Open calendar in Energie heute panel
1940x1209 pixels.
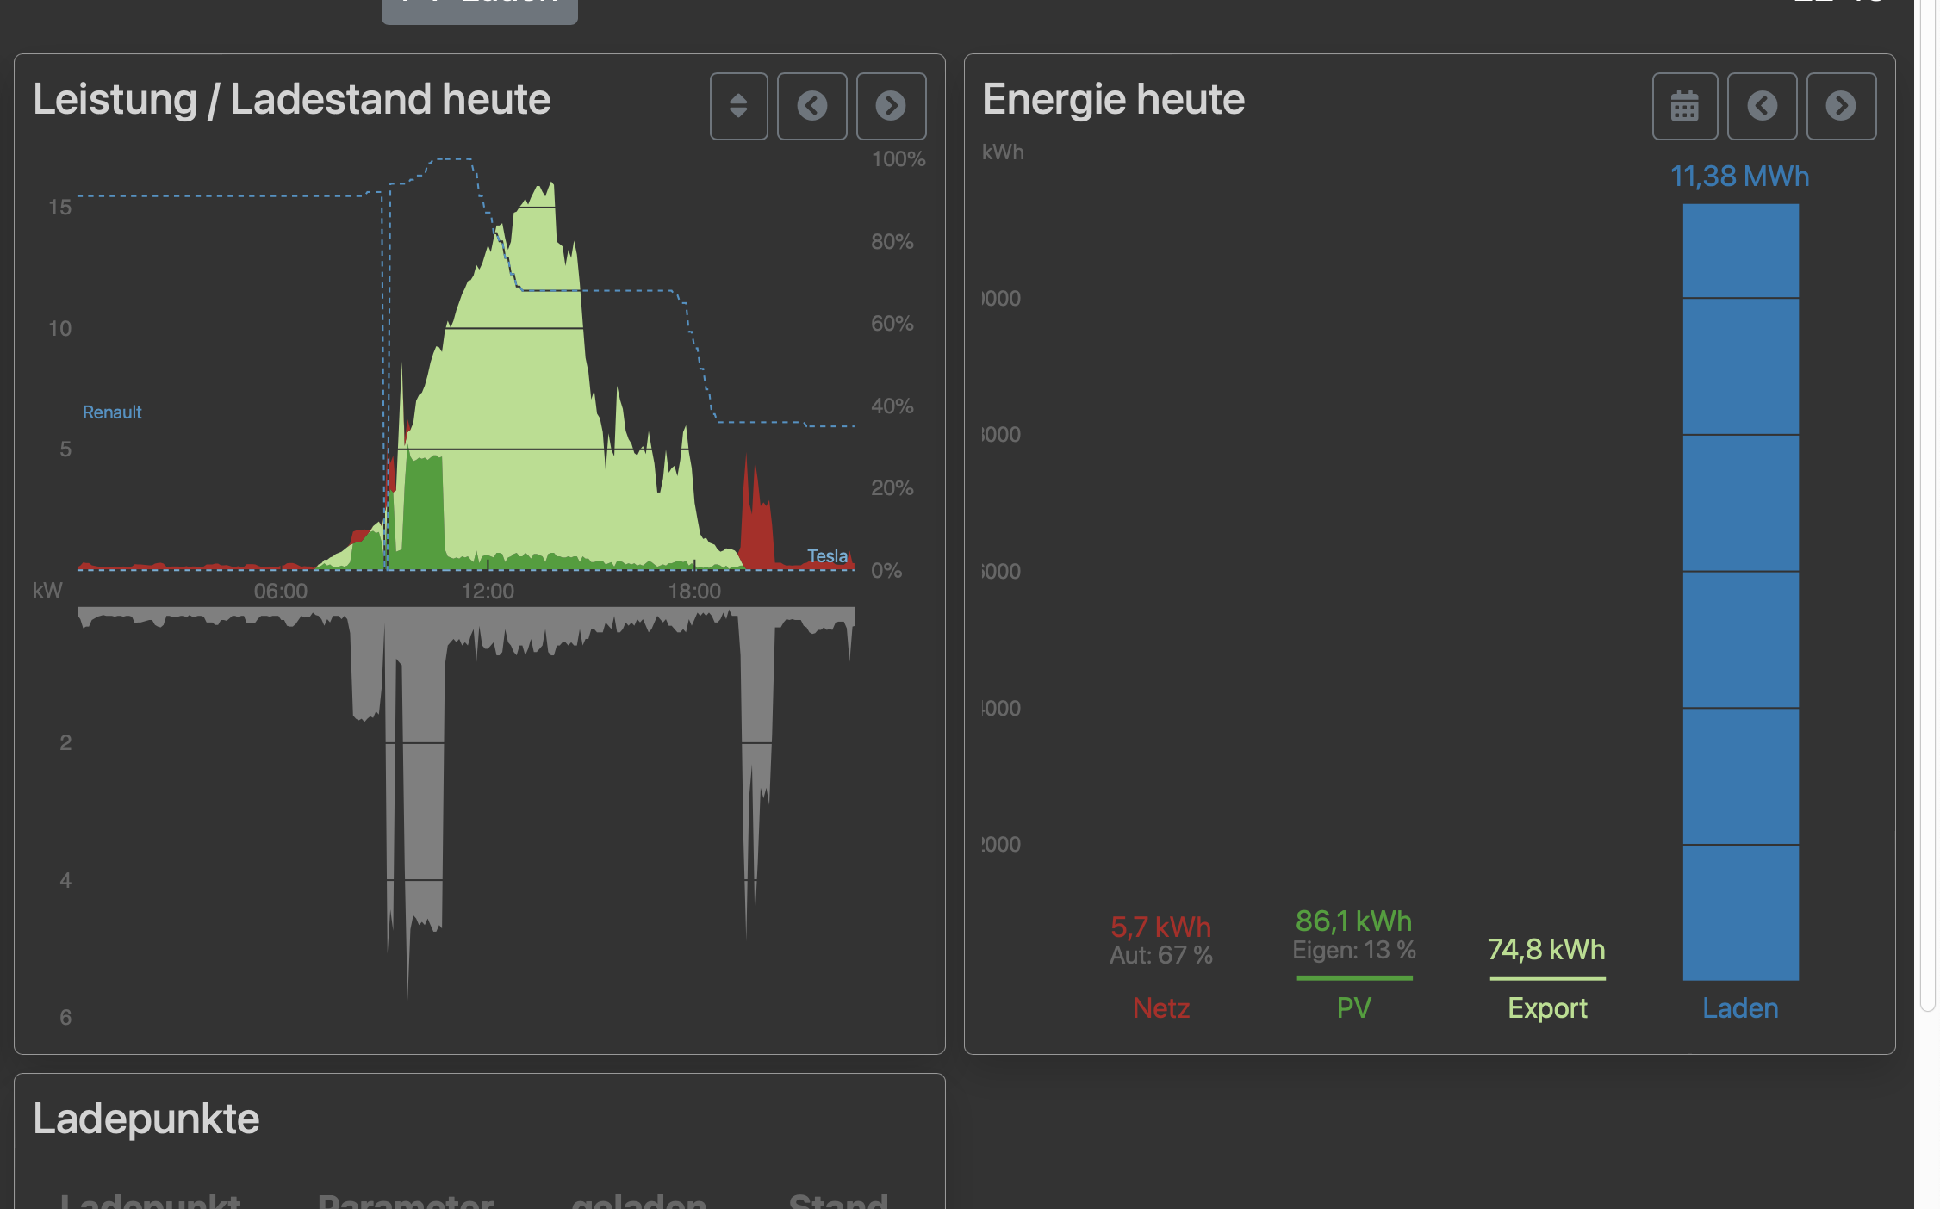pos(1684,106)
